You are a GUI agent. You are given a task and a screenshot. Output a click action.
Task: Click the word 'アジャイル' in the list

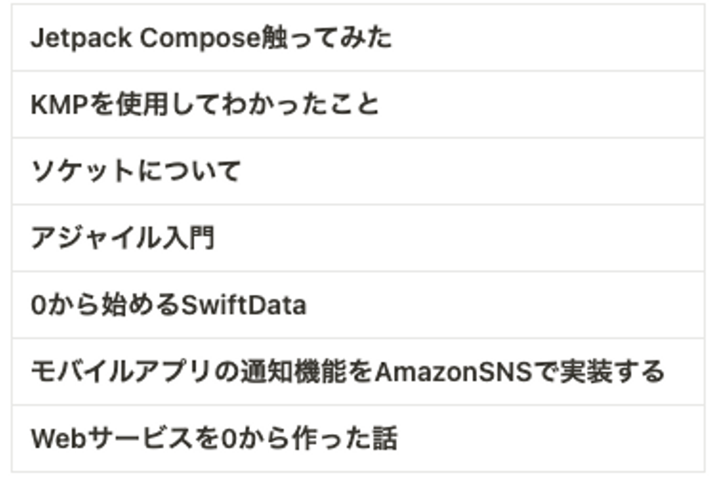click(96, 238)
